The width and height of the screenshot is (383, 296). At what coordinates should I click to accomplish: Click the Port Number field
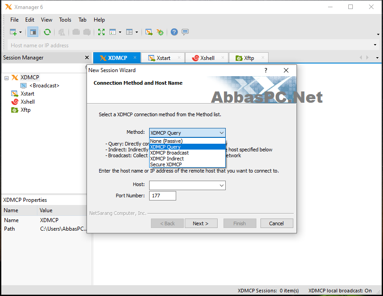coord(162,196)
